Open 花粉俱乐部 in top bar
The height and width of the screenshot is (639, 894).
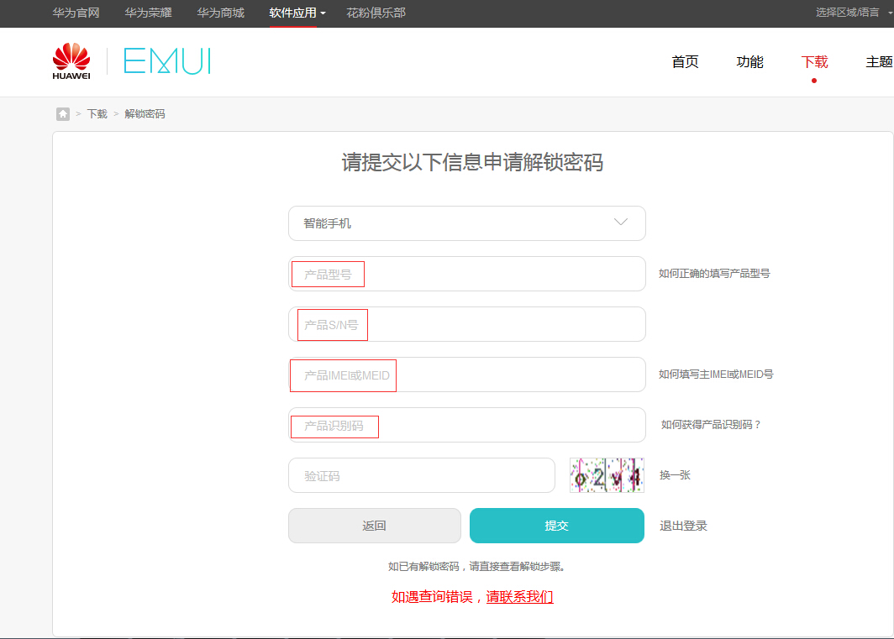376,13
